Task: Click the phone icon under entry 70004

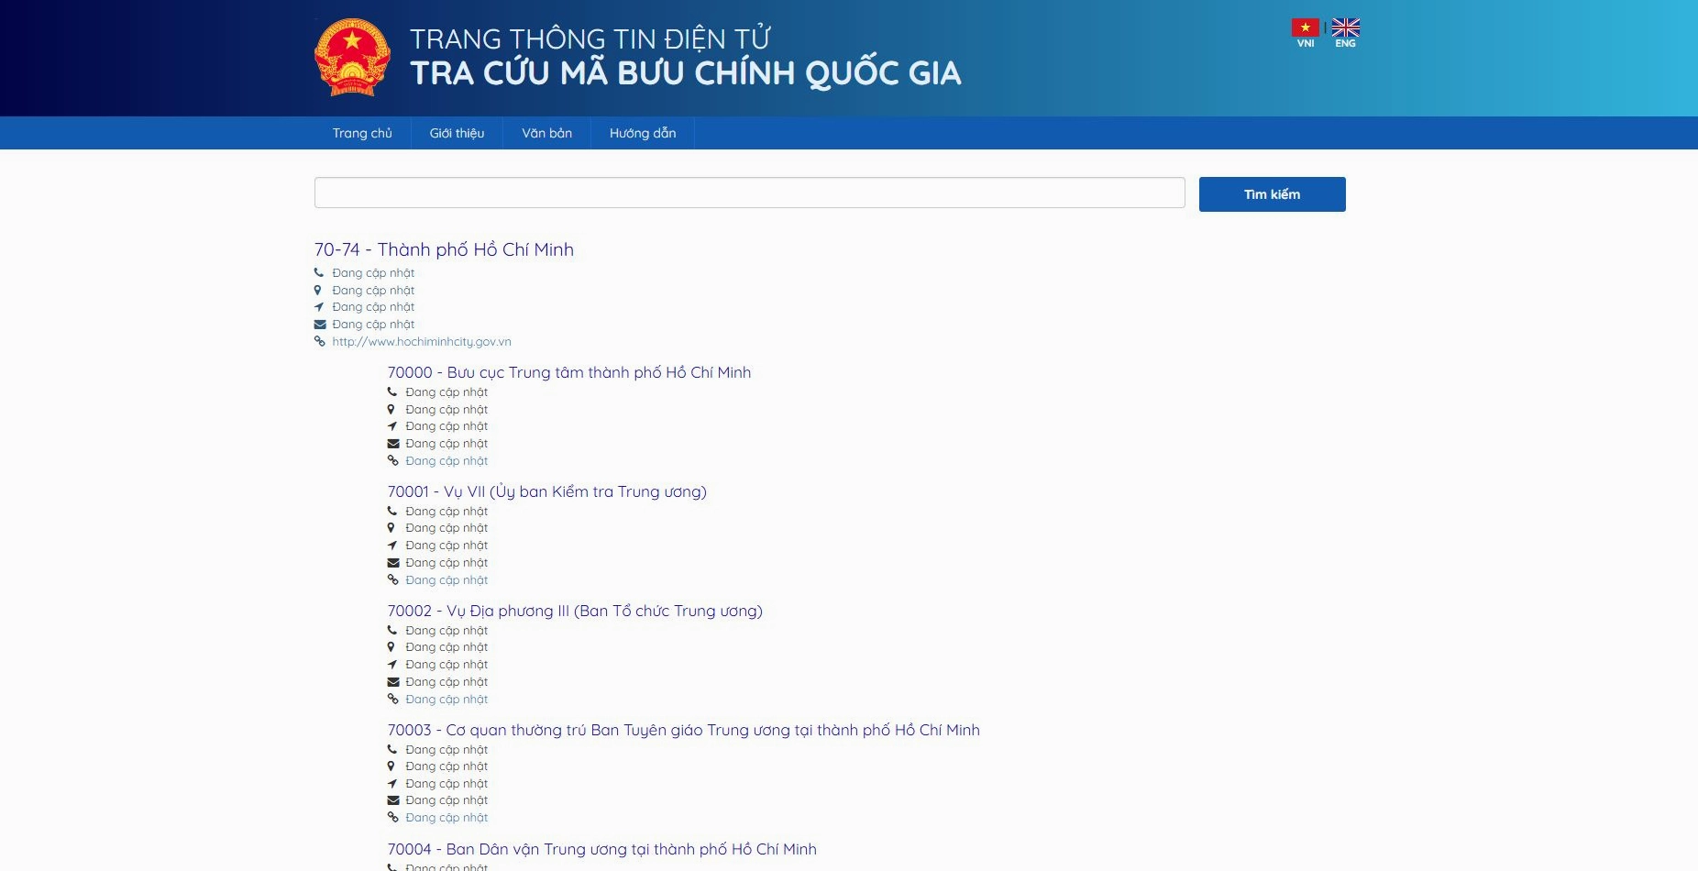Action: click(x=393, y=866)
